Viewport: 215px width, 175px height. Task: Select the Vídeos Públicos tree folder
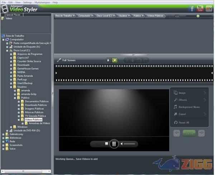click(x=33, y=120)
